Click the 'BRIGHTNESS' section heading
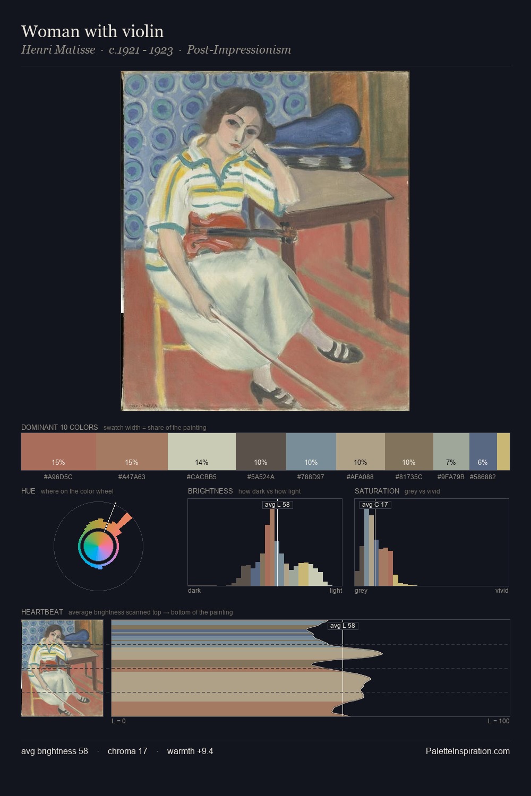The height and width of the screenshot is (796, 531). pos(210,491)
